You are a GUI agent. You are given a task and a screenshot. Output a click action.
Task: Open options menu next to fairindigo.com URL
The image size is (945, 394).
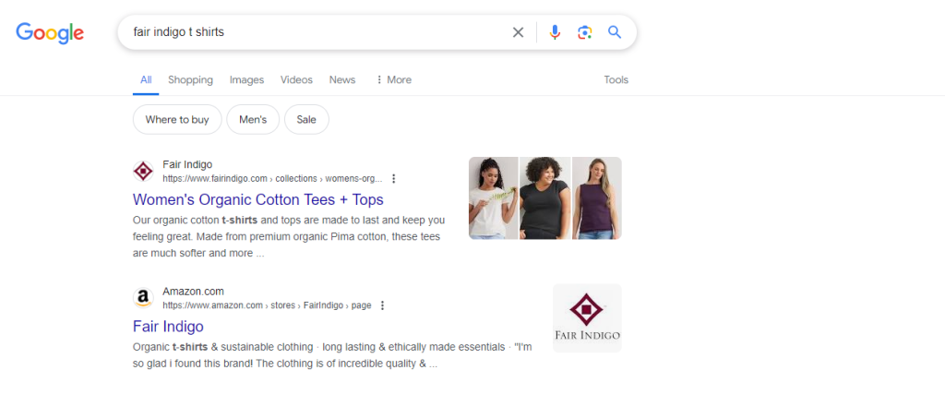393,178
